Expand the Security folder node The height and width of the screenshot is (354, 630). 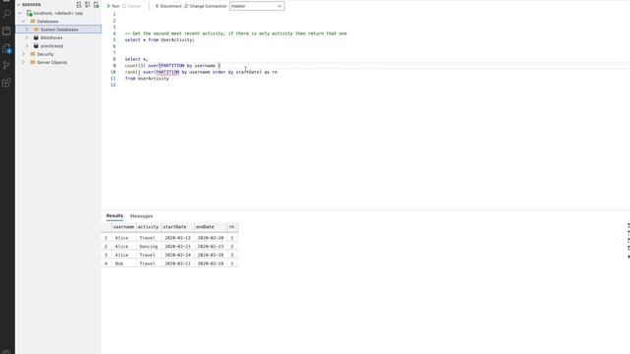[x=24, y=54]
